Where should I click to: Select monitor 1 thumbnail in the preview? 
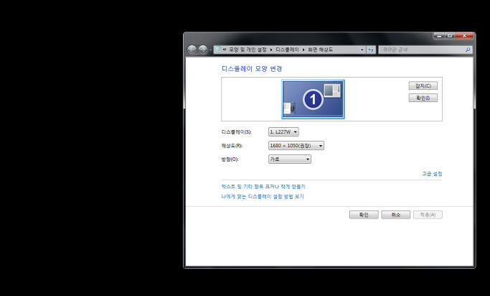[x=313, y=99]
